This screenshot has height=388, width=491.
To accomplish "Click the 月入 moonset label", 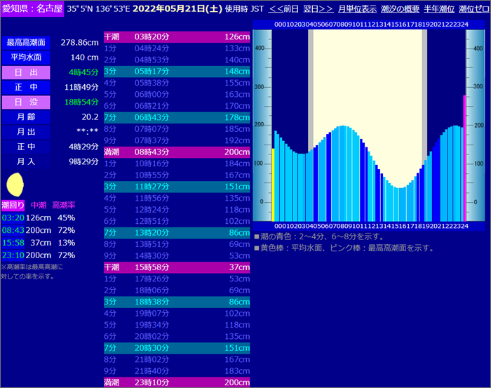I will 26,161.
